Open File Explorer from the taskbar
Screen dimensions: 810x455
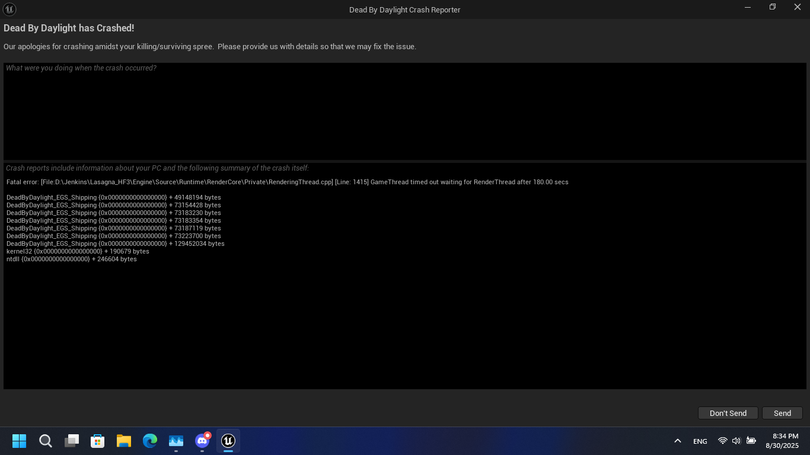[x=124, y=441]
